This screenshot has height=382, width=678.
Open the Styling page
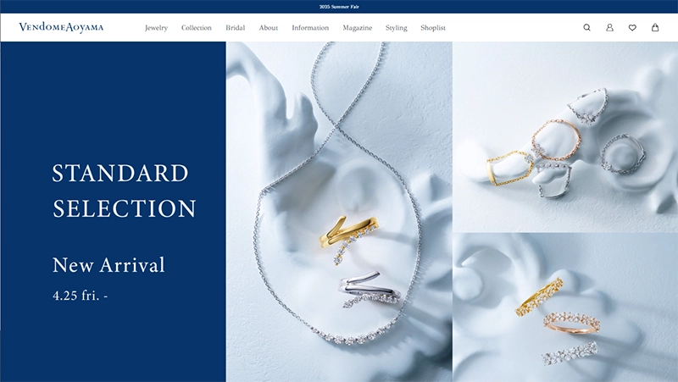[x=396, y=28]
